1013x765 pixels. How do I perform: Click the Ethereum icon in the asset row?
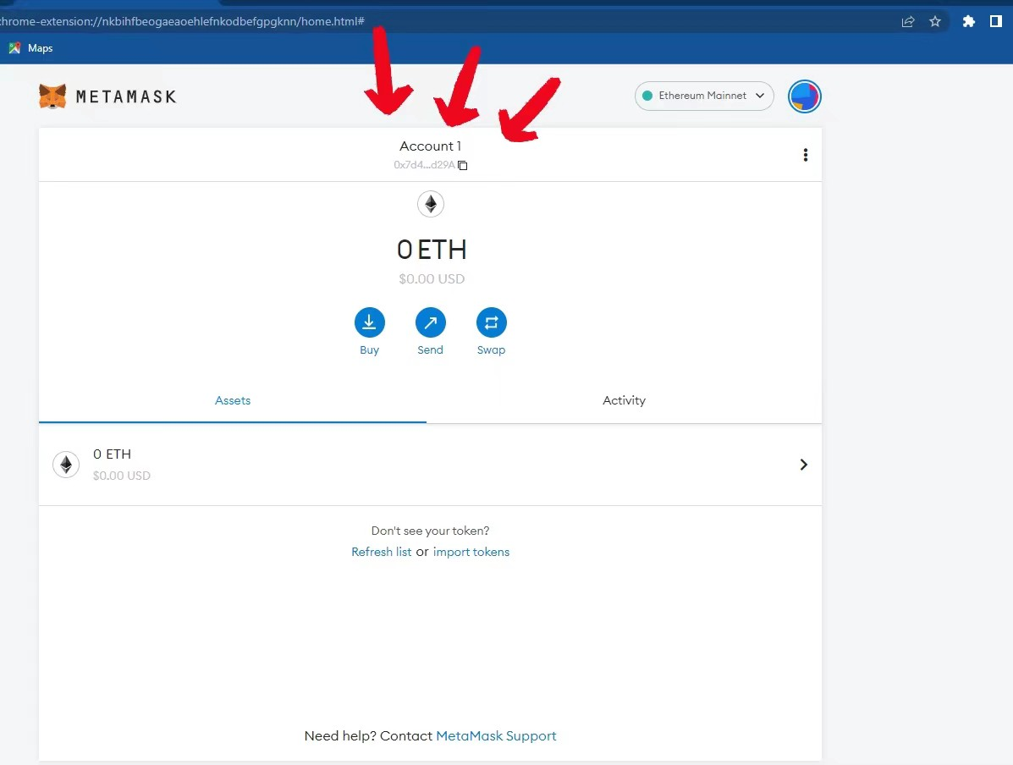[x=66, y=465]
